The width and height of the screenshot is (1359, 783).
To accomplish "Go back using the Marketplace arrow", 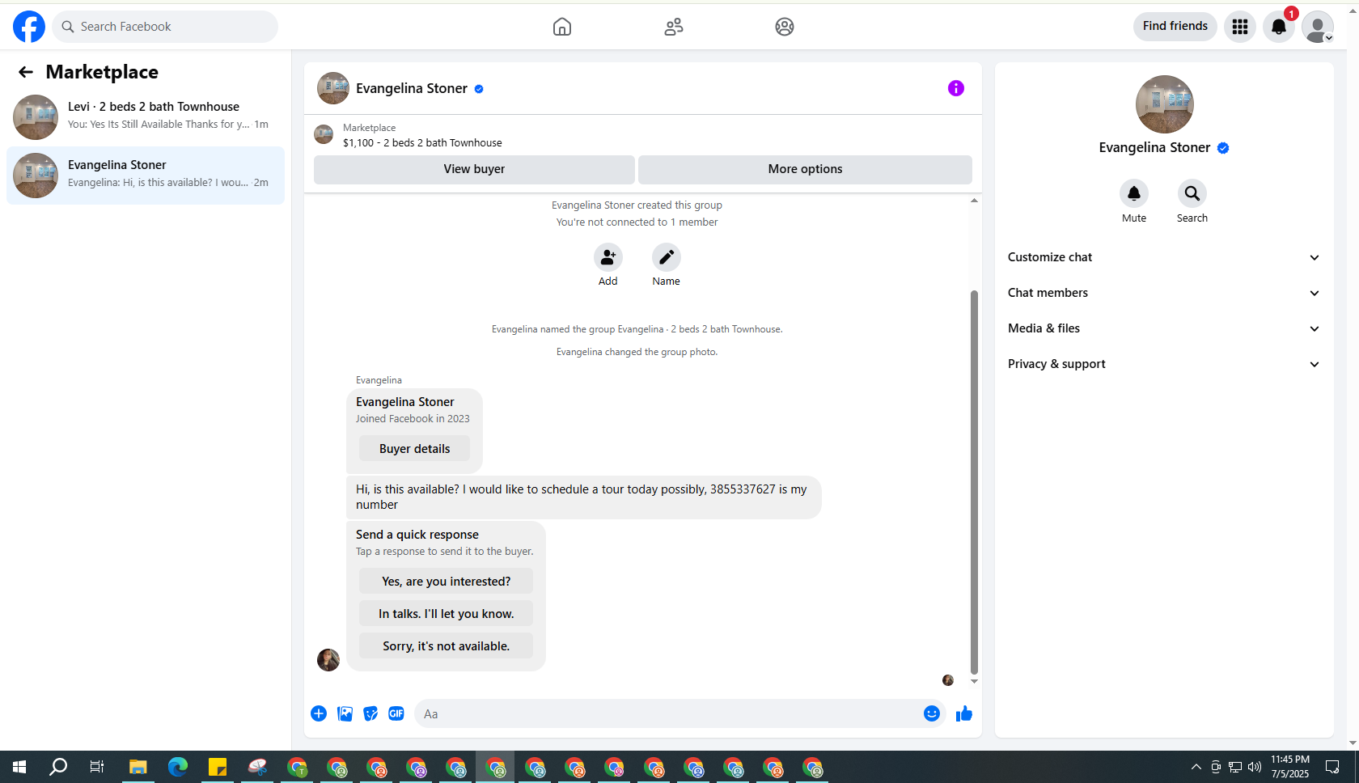I will click(x=26, y=72).
